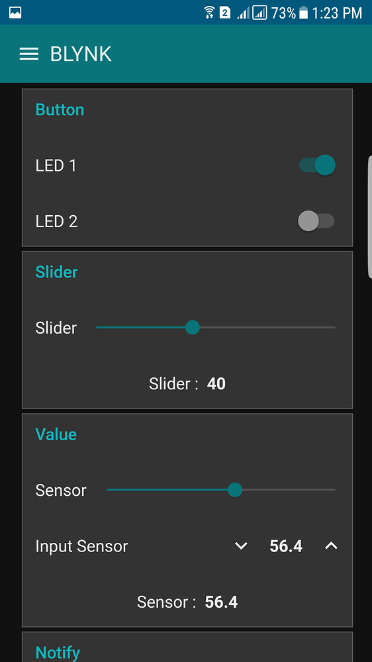Turn off the LED 1 switch
Screen dimensions: 372x662
(x=317, y=165)
